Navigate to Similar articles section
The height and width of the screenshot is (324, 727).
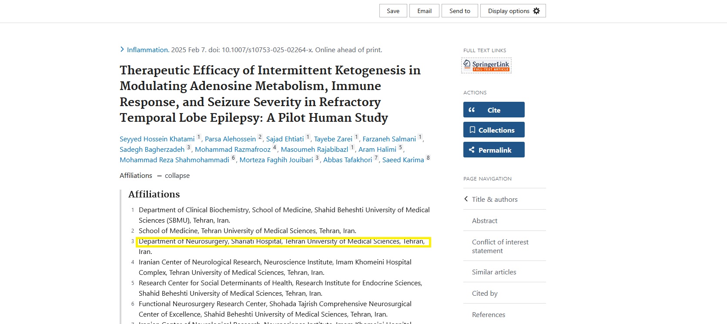[x=494, y=272]
